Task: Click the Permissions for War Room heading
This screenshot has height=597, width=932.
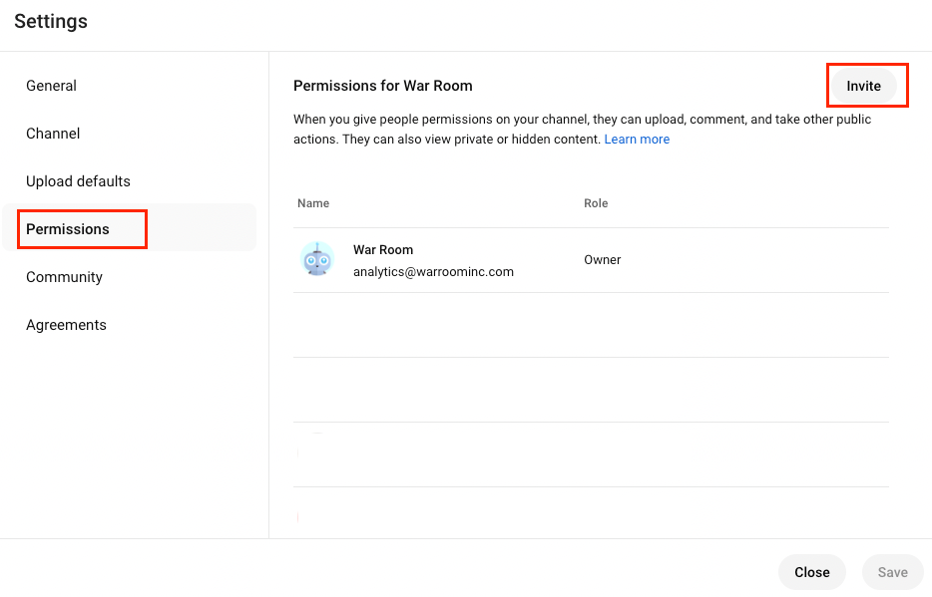Action: (382, 86)
